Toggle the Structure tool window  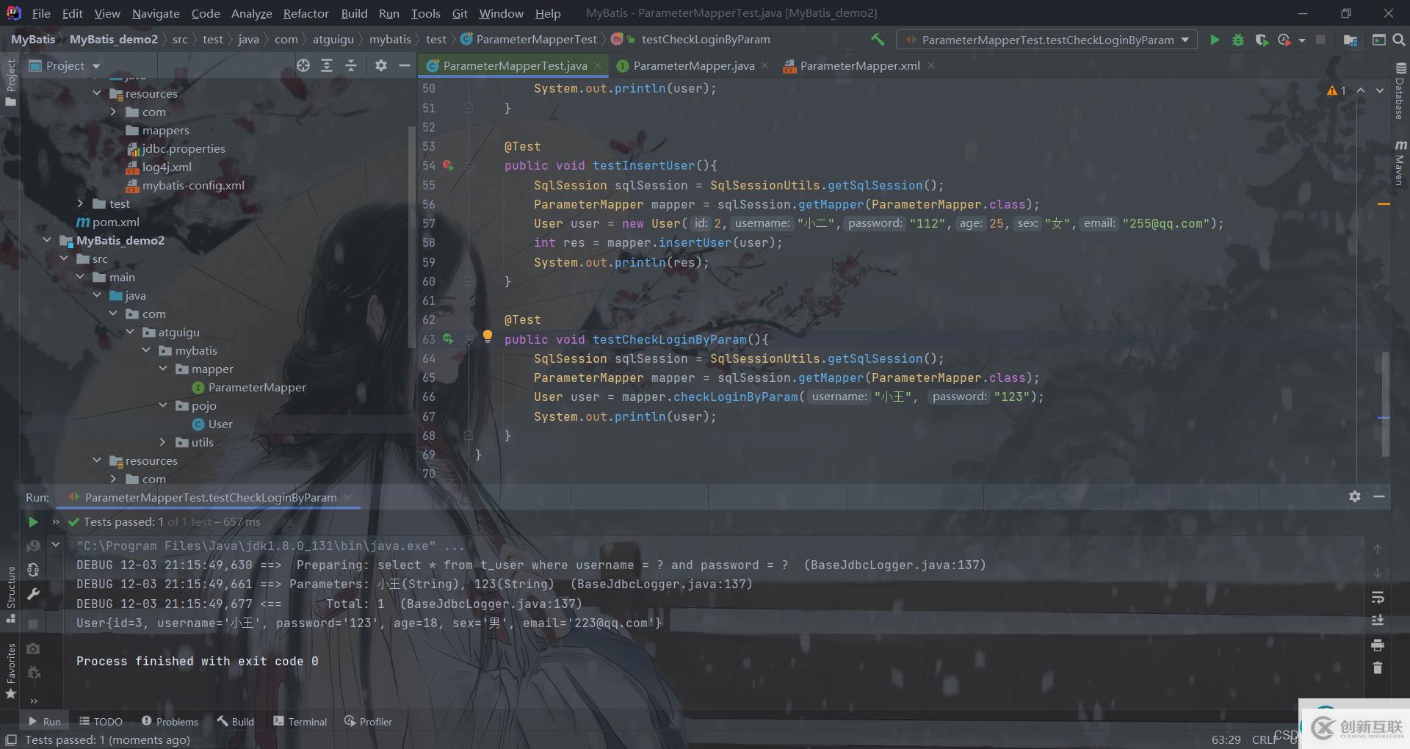[10, 593]
